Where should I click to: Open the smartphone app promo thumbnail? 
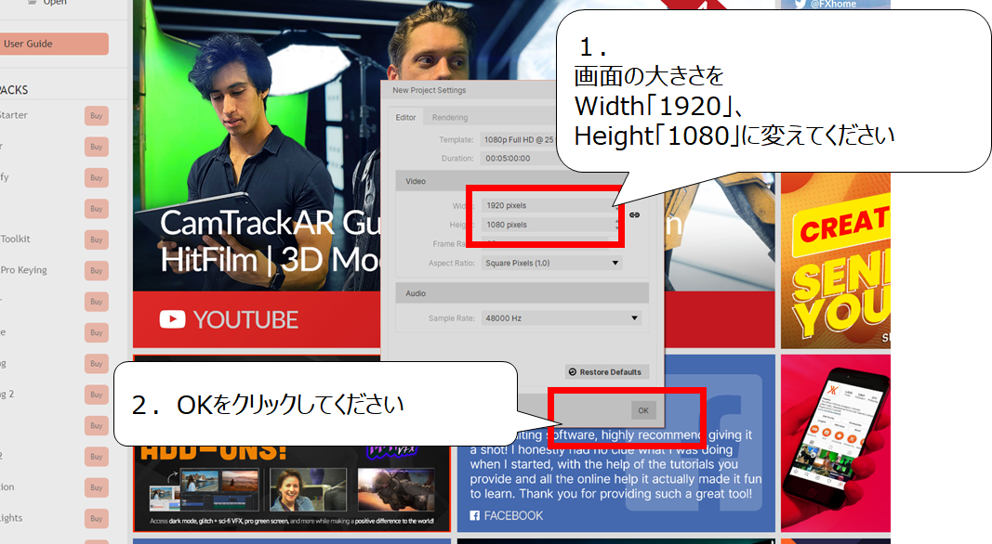[x=835, y=442]
